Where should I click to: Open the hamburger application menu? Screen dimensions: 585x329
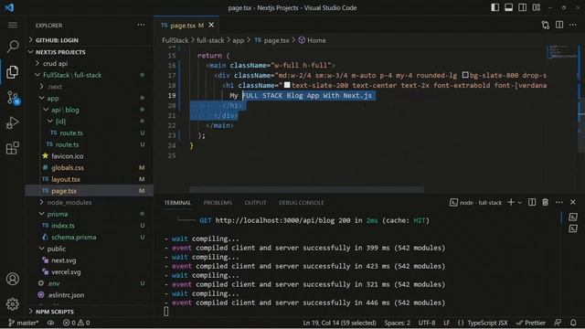13,25
